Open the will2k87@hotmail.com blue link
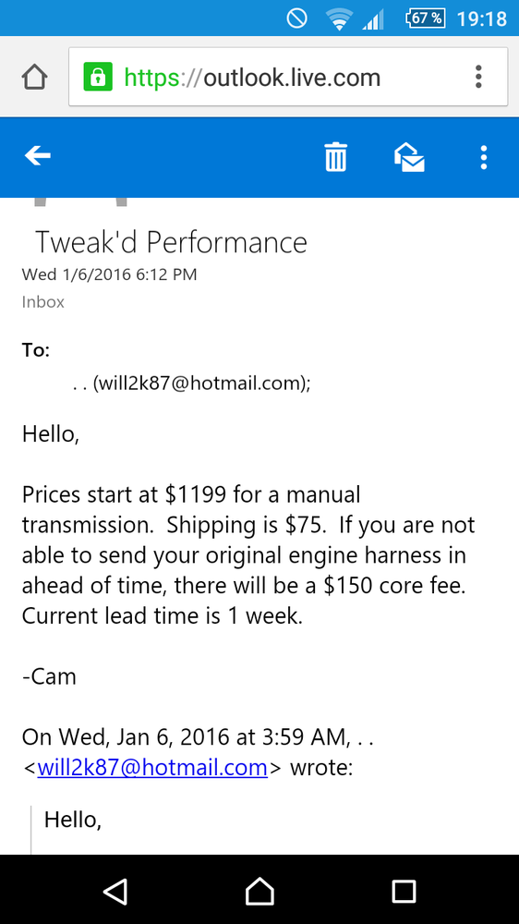 pos(152,768)
